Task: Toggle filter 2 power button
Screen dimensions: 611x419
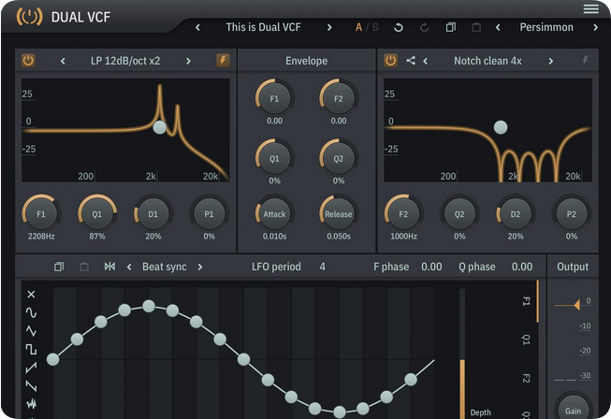Action: [x=390, y=61]
